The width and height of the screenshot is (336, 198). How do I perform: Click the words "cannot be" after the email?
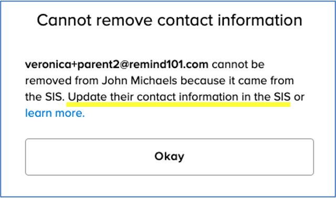238,64
